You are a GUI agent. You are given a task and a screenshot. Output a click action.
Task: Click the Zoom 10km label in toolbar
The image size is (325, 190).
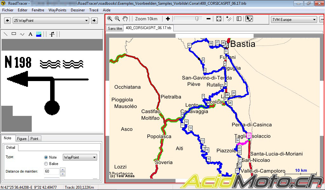click(x=146, y=19)
